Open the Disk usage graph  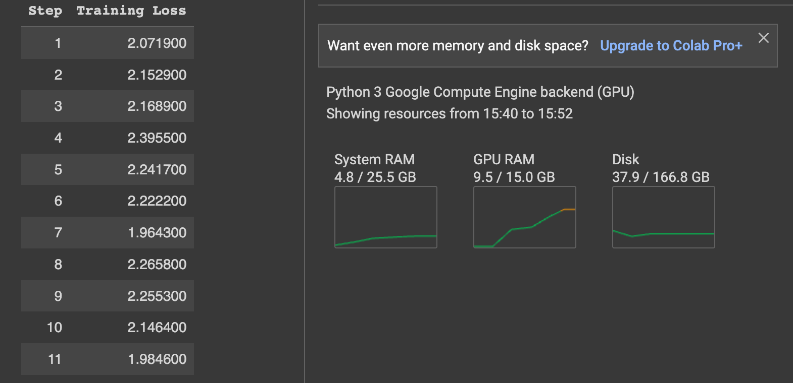[663, 217]
